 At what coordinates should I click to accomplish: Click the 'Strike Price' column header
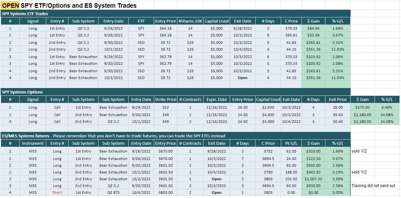[x=165, y=99]
